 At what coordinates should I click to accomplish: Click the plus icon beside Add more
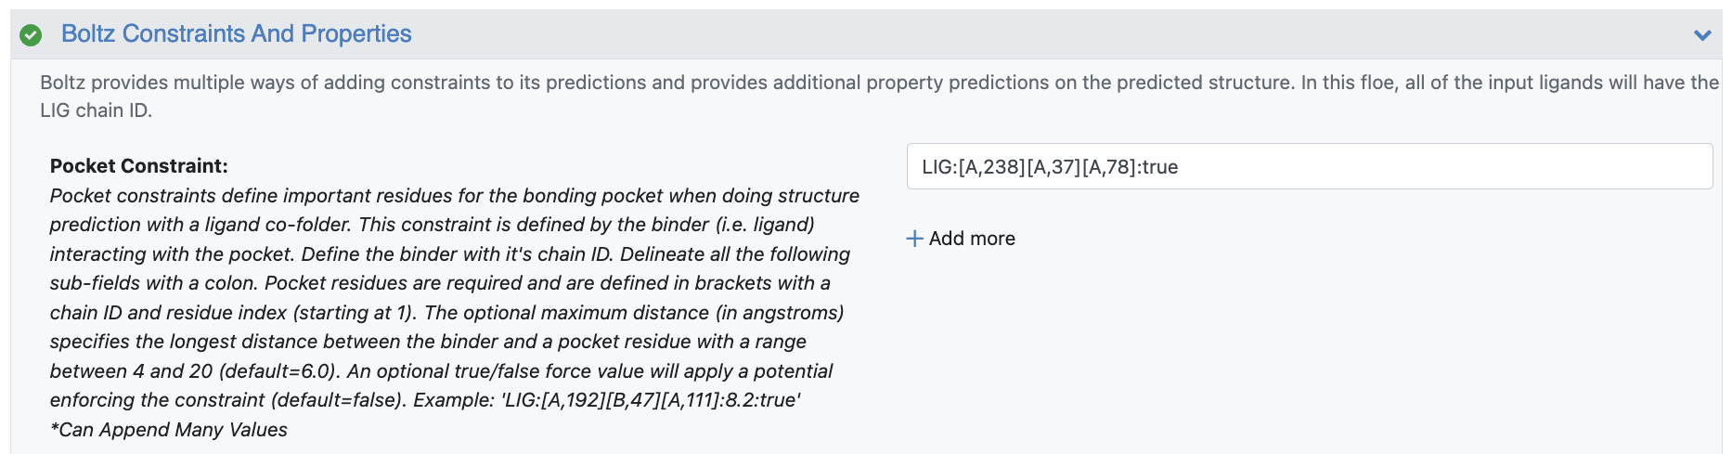click(x=914, y=239)
